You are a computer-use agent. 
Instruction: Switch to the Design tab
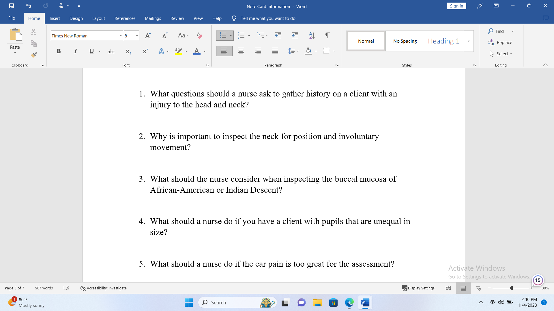76,18
